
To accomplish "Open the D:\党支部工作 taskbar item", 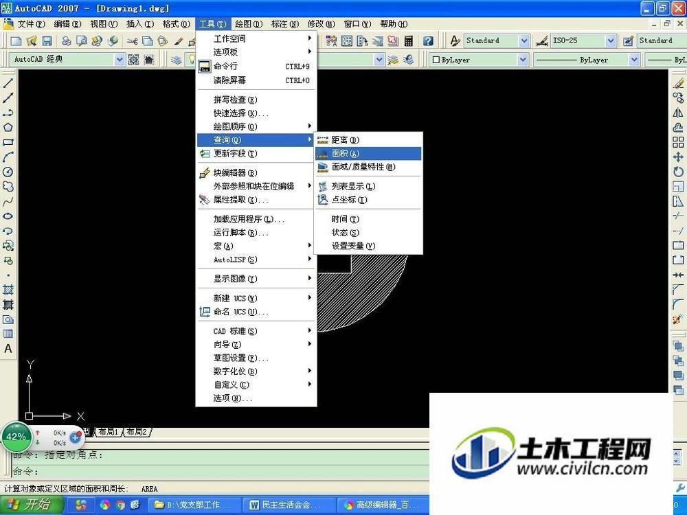I will click(196, 505).
